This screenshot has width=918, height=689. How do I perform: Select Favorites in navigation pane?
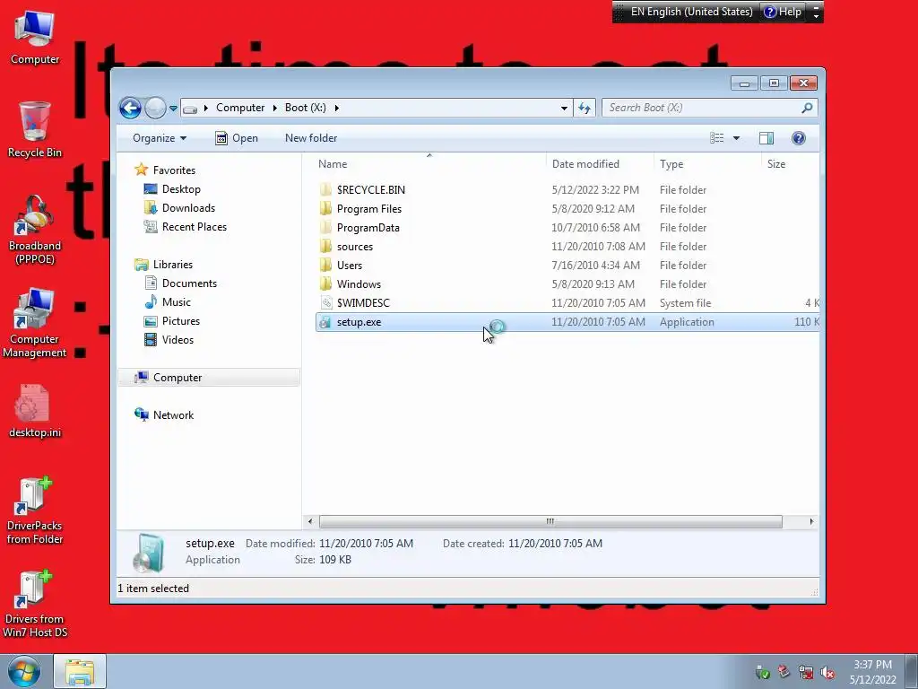coord(174,170)
